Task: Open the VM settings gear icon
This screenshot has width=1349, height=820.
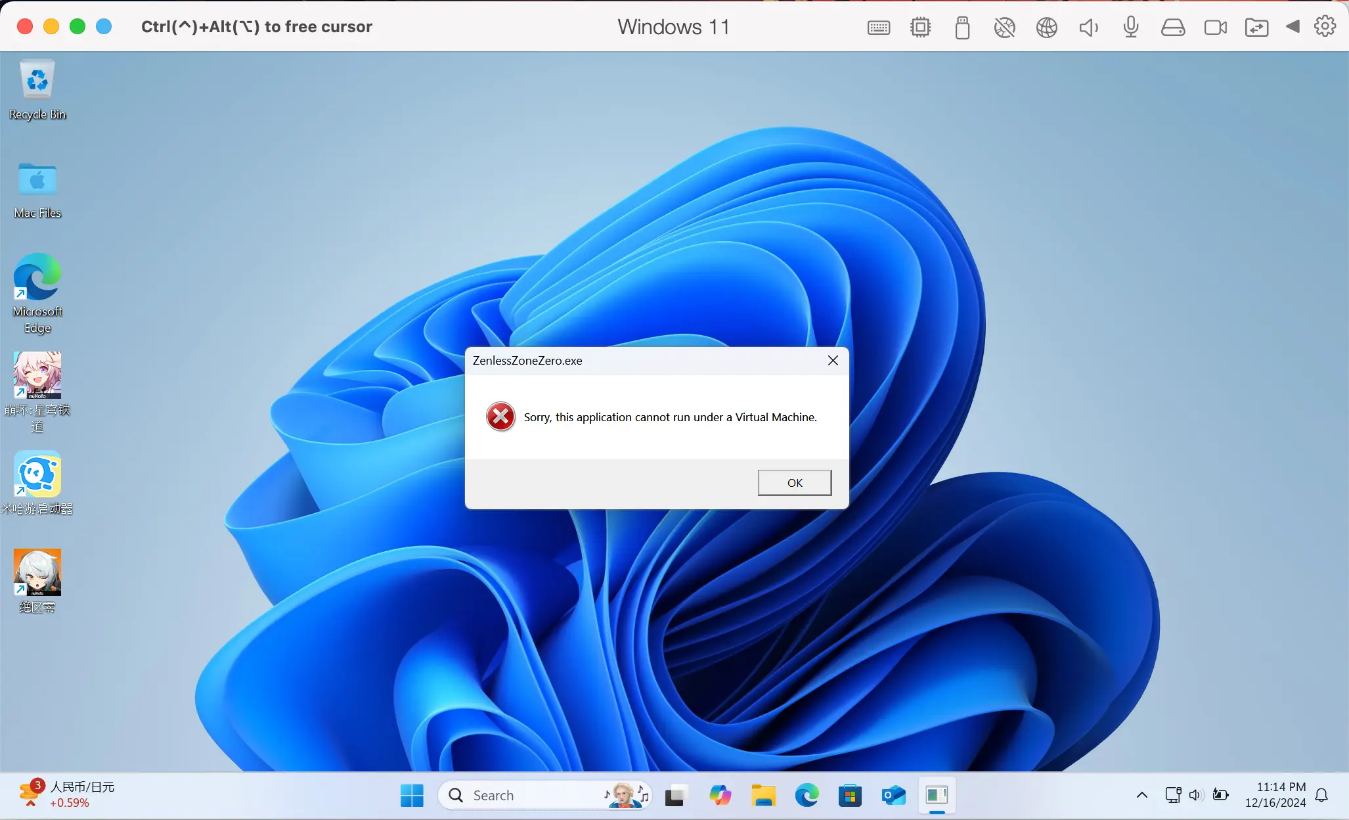Action: [1325, 26]
